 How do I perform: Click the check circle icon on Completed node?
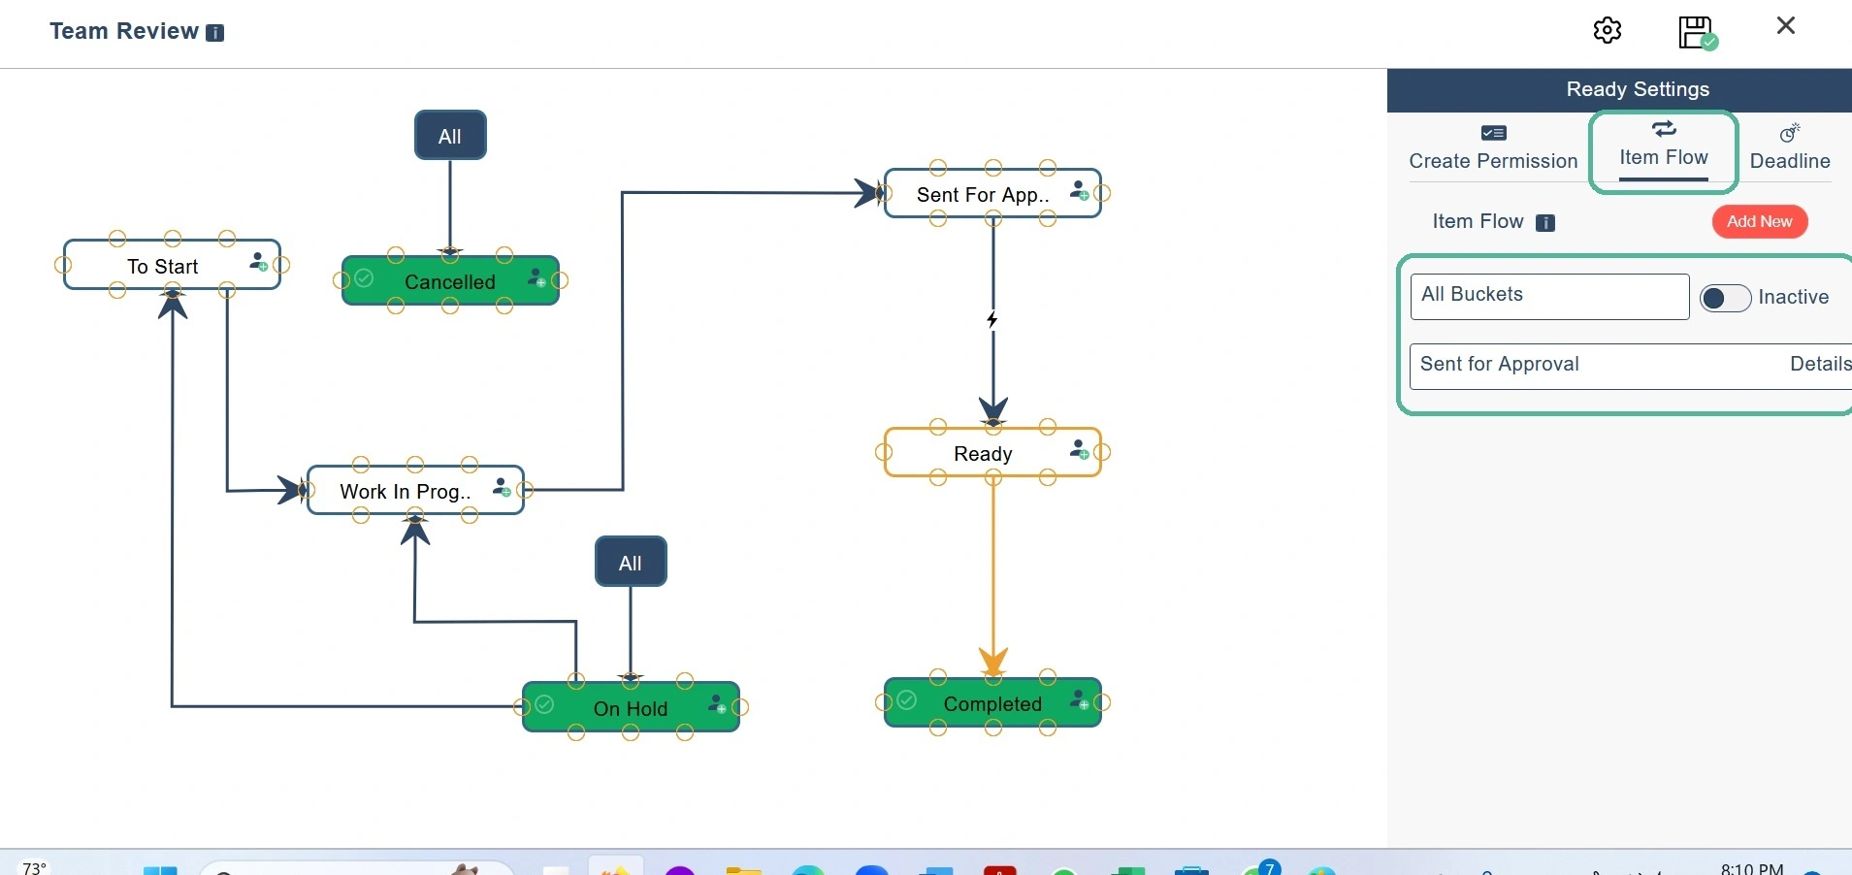(x=906, y=699)
